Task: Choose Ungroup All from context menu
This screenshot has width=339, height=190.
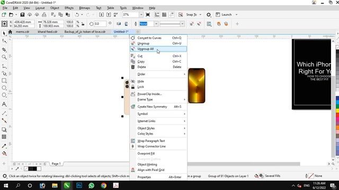Action: click(x=158, y=49)
